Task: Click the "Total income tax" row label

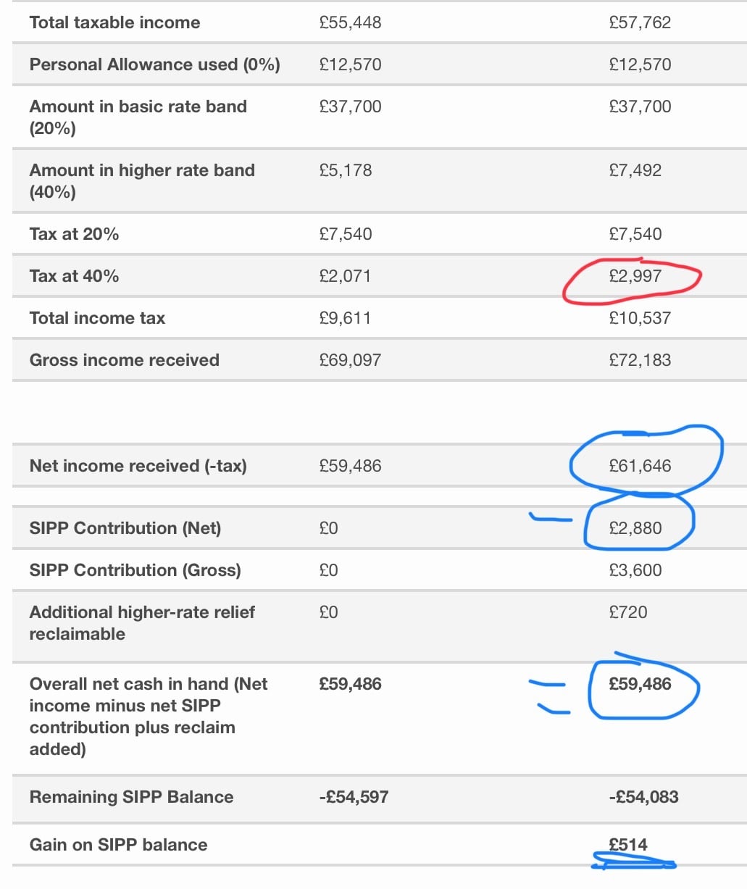Action: pos(97,318)
